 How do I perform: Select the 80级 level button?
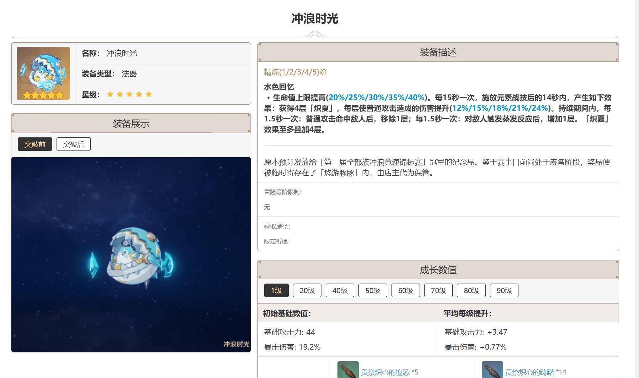coord(471,290)
